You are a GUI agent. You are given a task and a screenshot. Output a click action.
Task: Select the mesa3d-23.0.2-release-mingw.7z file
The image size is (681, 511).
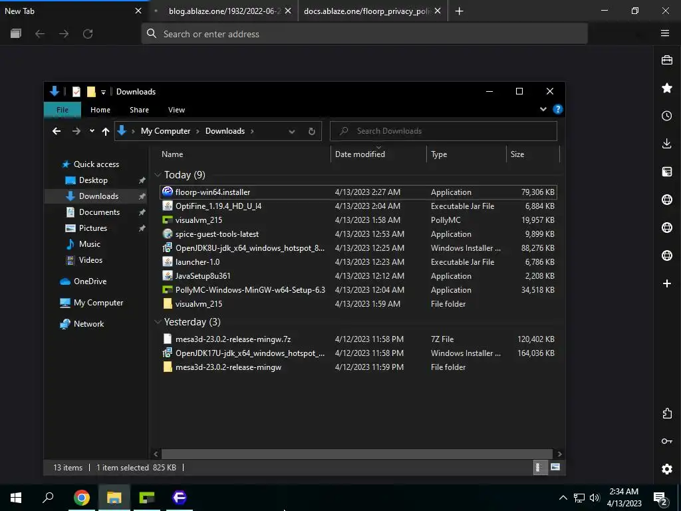(x=358, y=339)
